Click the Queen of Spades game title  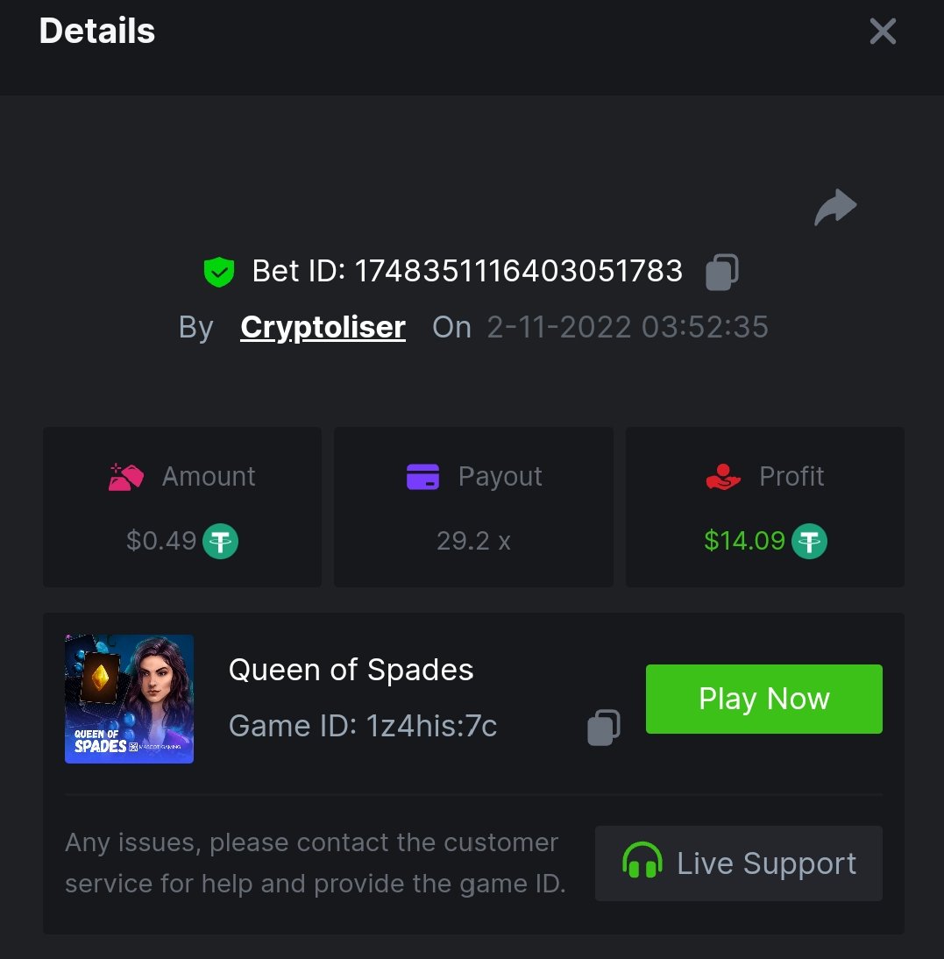tap(351, 671)
